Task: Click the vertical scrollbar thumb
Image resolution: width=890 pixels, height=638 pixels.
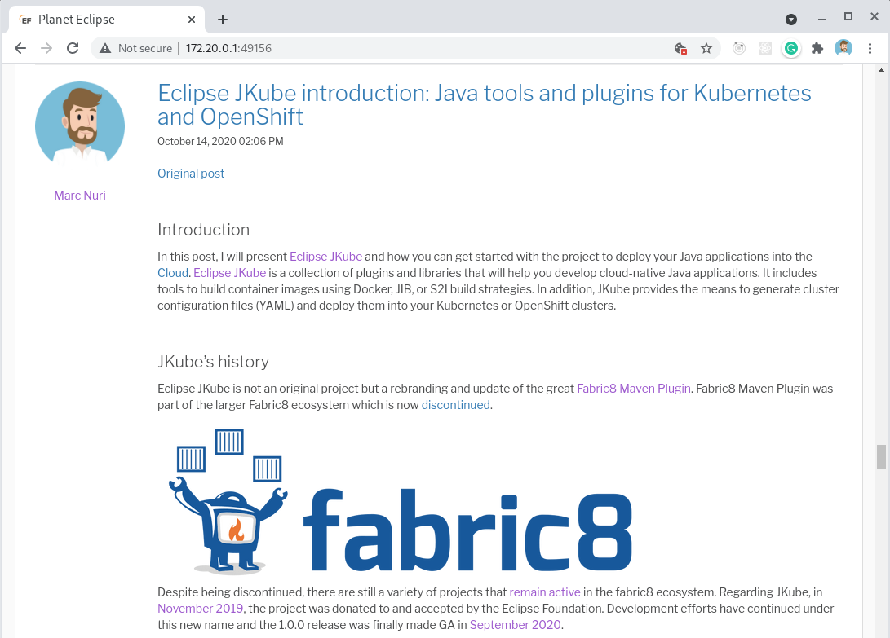Action: click(881, 457)
